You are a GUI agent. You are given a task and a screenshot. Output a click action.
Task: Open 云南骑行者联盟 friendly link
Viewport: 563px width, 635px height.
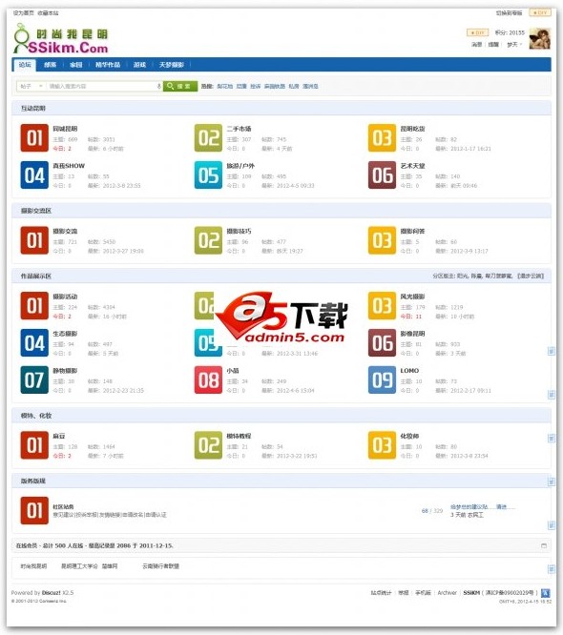click(x=160, y=566)
